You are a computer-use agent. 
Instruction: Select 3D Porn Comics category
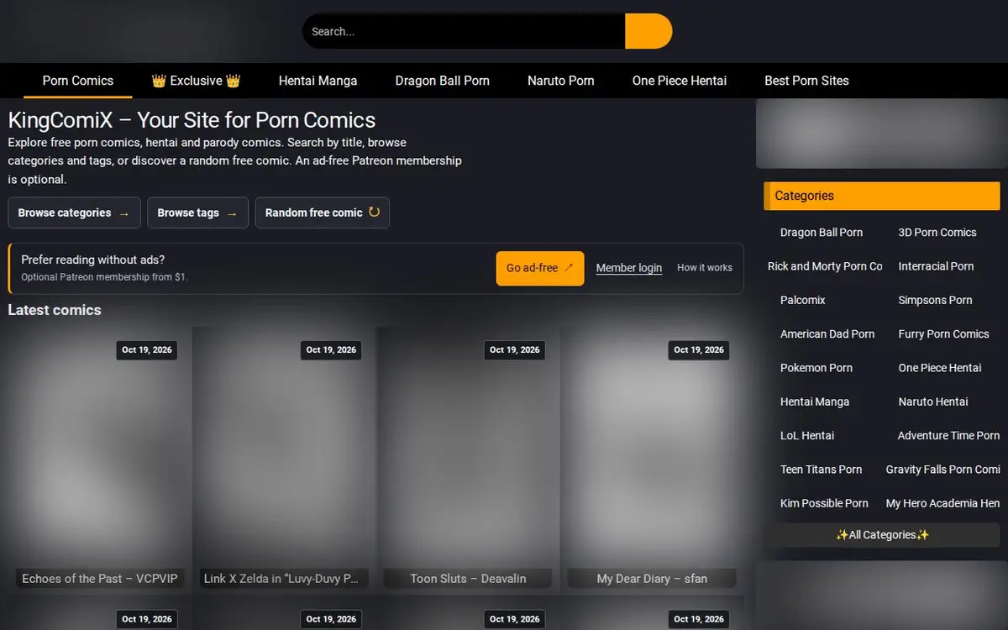point(937,233)
